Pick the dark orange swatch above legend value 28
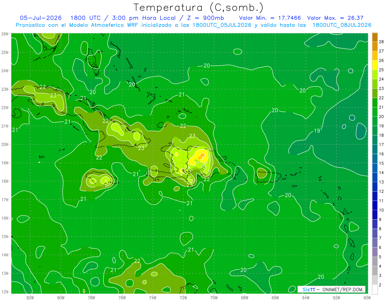This screenshot has height=302, width=390. [x=375, y=37]
